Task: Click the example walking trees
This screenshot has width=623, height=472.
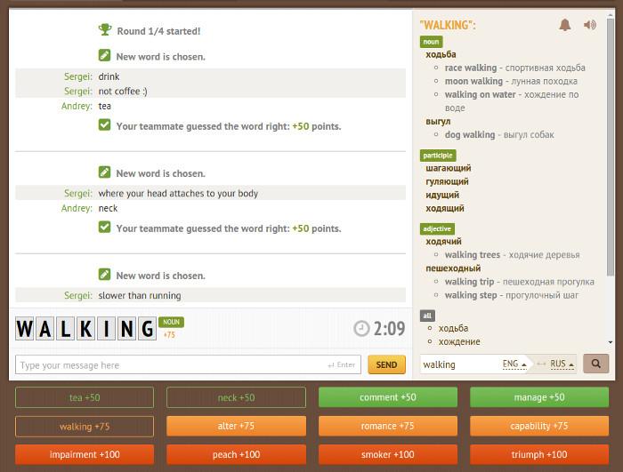Action: 472,255
